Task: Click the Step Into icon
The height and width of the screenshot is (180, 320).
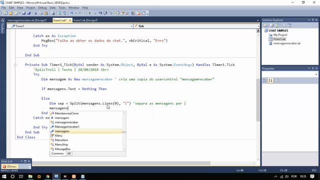Action: [100, 13]
